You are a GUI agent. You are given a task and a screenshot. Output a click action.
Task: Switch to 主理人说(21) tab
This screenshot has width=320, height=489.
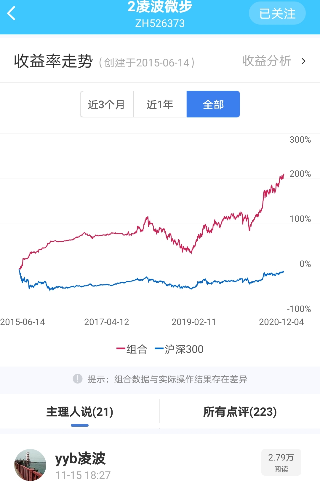pos(80,412)
